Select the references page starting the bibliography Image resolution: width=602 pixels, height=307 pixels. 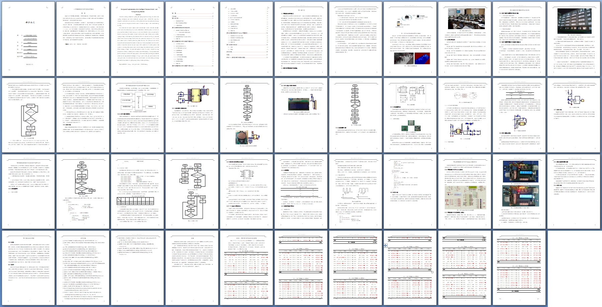pos(82,267)
